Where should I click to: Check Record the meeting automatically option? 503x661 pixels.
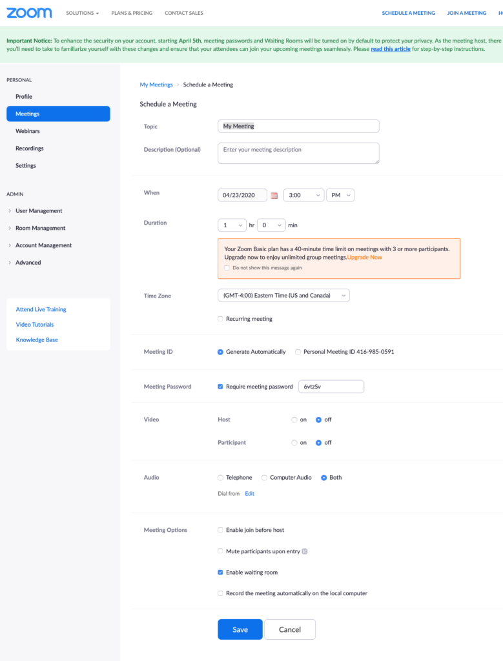pyautogui.click(x=220, y=593)
